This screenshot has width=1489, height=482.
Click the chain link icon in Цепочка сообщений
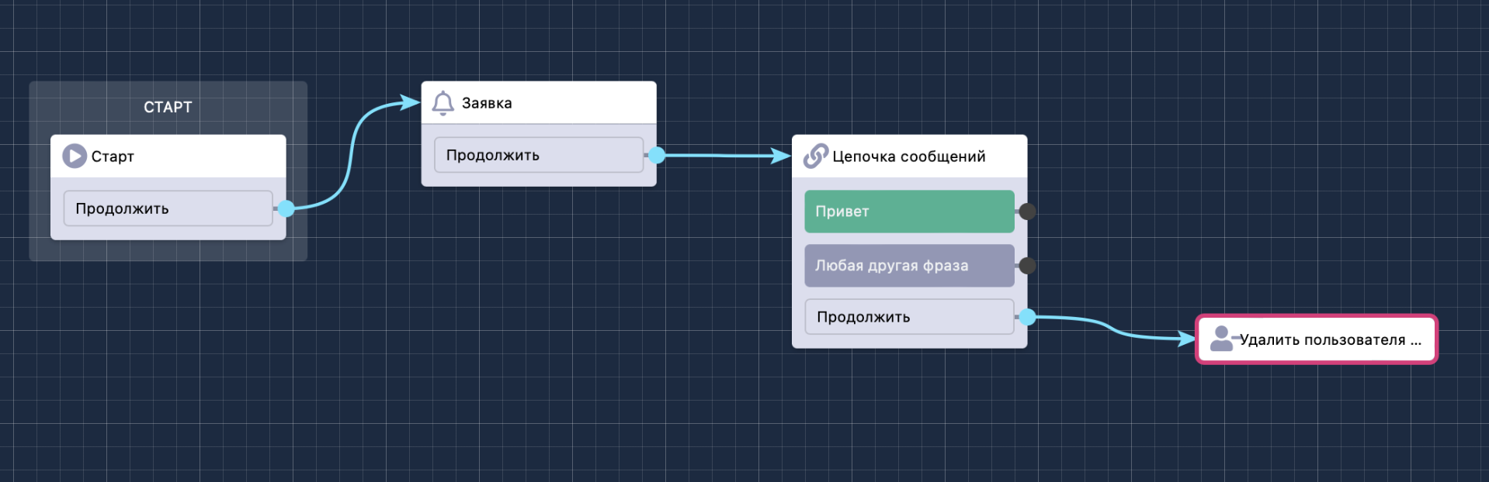pos(815,156)
